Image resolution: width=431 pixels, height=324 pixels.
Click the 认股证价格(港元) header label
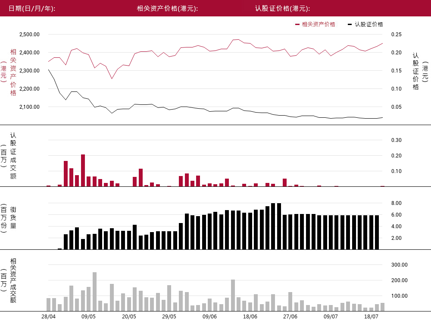[283, 8]
